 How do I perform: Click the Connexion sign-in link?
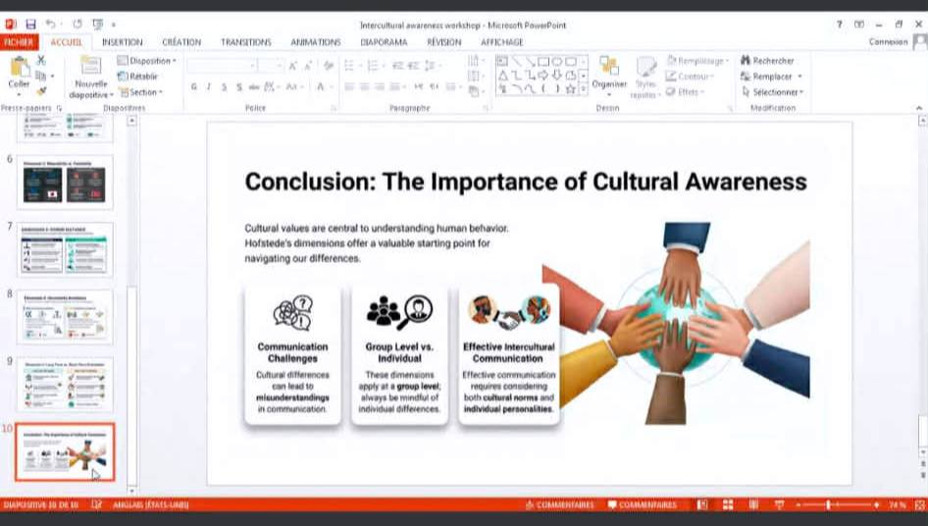tap(888, 42)
